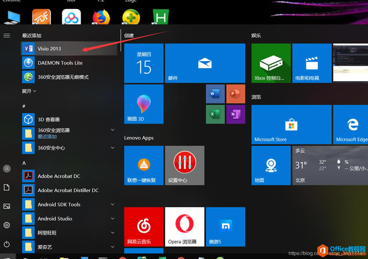The image size is (368, 259).
Task: Click the 浏览 tile group title
Action: (x=256, y=97)
